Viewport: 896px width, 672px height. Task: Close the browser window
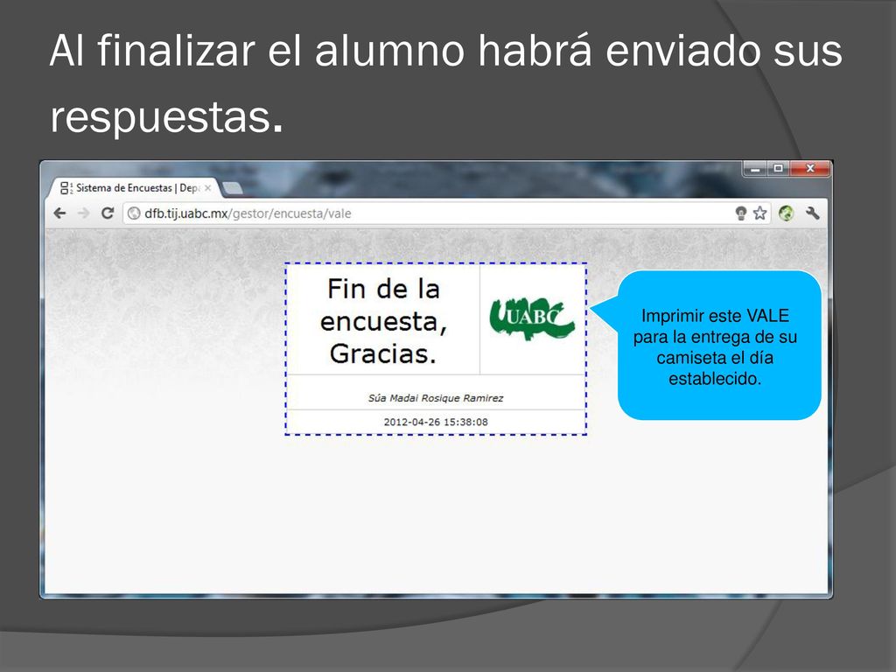coord(809,169)
